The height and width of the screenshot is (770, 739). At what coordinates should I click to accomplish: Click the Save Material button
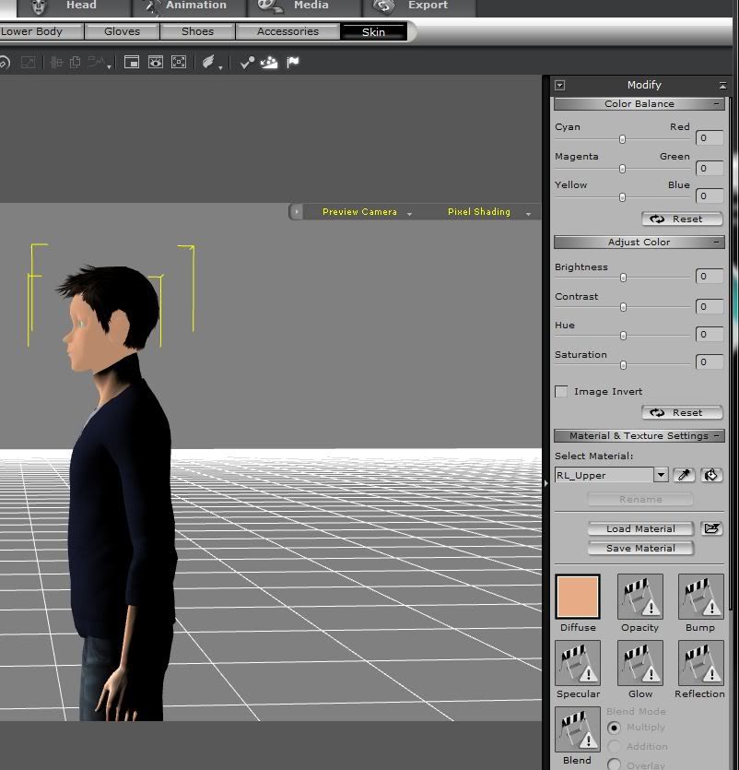640,548
